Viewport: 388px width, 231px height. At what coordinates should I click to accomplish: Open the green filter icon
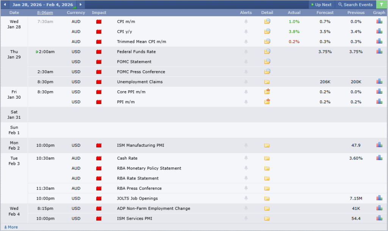(381, 5)
